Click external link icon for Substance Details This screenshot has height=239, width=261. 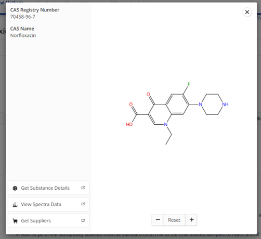[83, 188]
